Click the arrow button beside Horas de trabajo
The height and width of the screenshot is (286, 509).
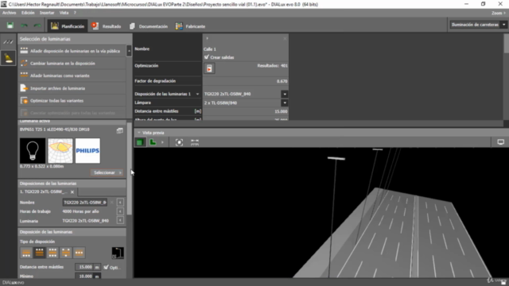tap(120, 211)
